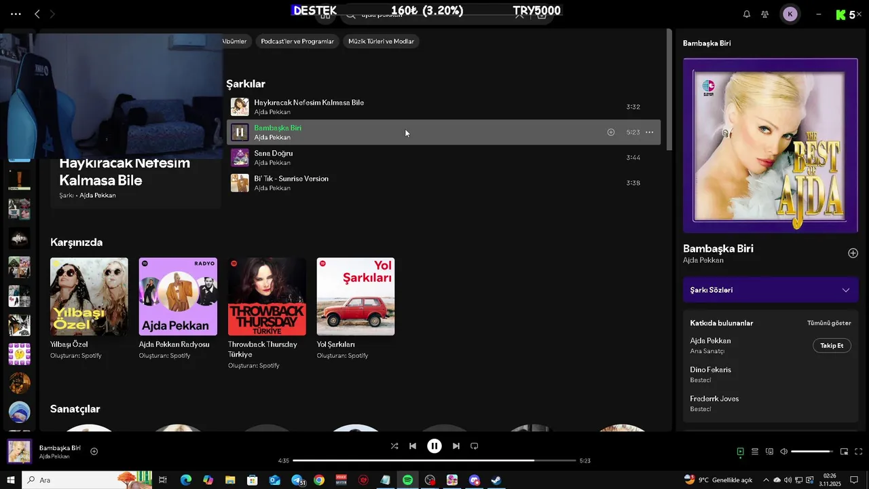Click The Best of Ajda album cover
869x489 pixels.
[771, 145]
